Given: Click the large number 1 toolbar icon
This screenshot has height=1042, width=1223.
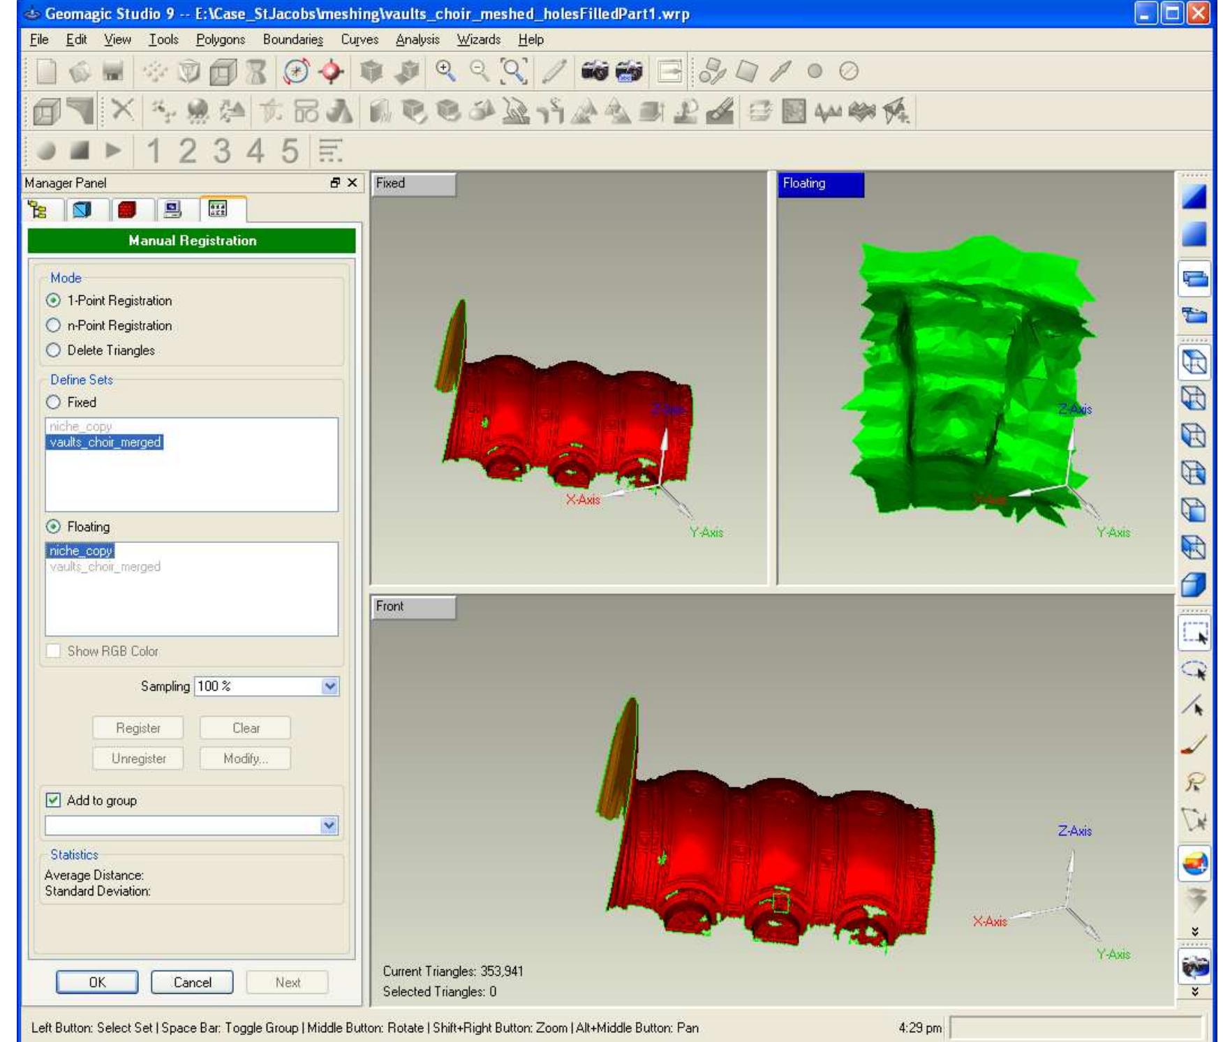Looking at the screenshot, I should [x=154, y=151].
